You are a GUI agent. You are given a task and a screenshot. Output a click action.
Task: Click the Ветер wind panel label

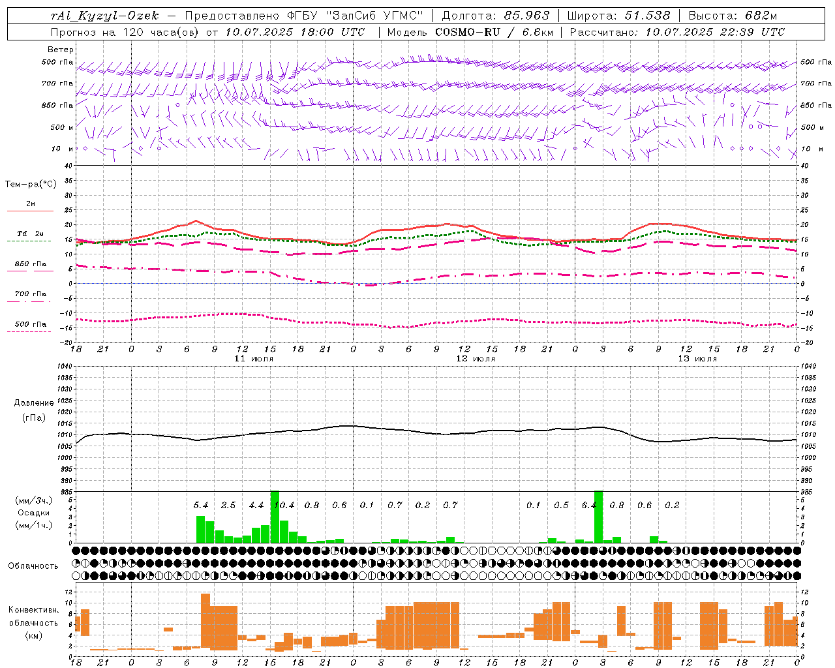(x=61, y=49)
